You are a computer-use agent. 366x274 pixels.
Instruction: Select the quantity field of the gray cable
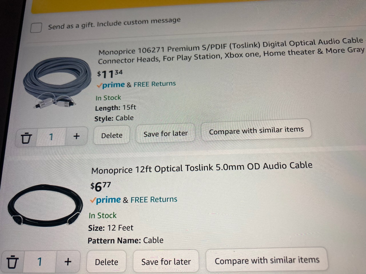(51, 137)
